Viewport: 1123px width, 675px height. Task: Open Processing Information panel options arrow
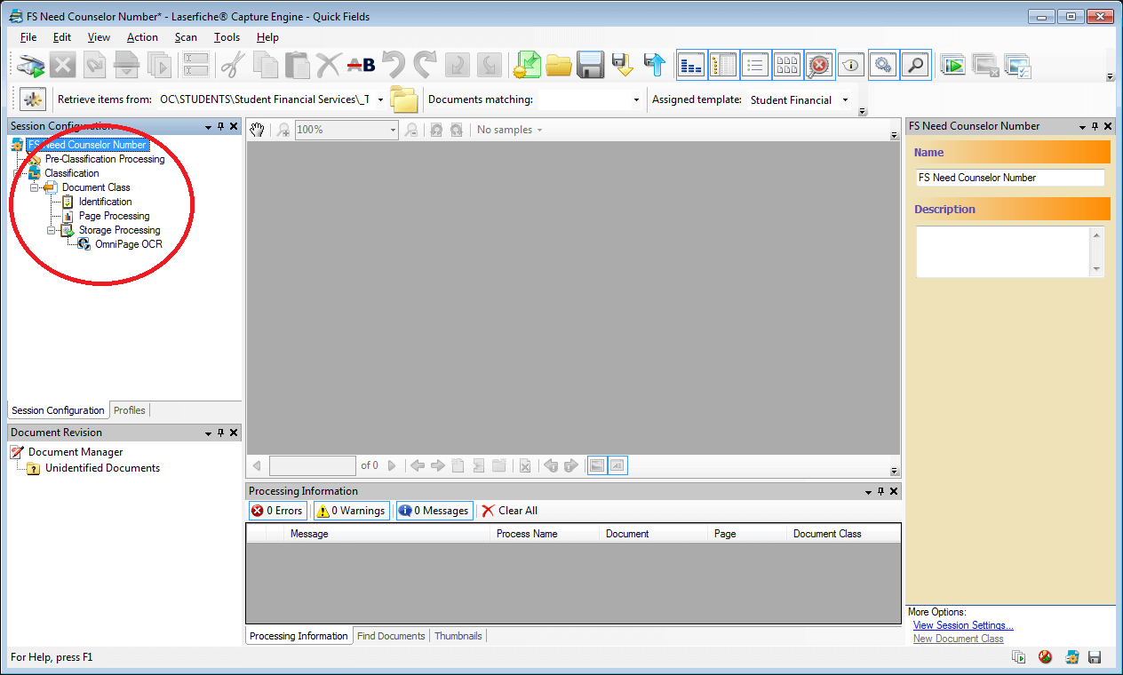(868, 491)
